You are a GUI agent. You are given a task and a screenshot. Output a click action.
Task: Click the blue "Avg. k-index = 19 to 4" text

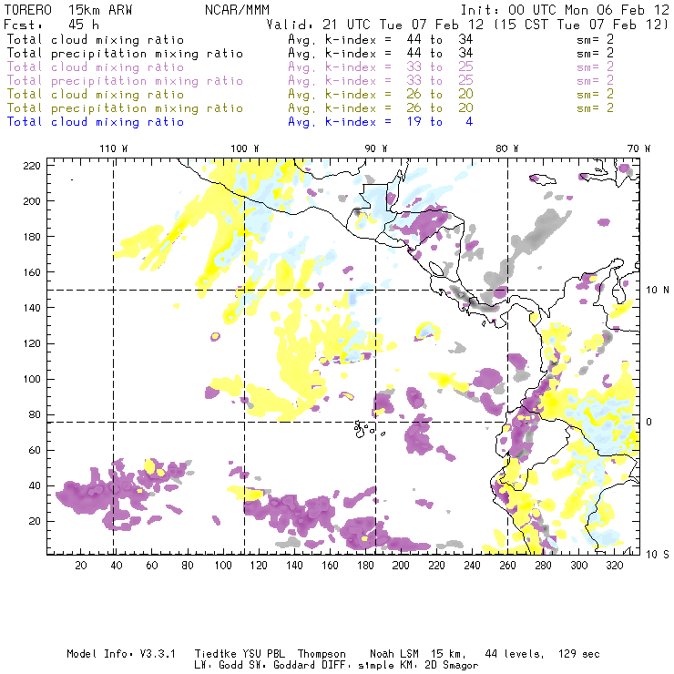pos(381,122)
